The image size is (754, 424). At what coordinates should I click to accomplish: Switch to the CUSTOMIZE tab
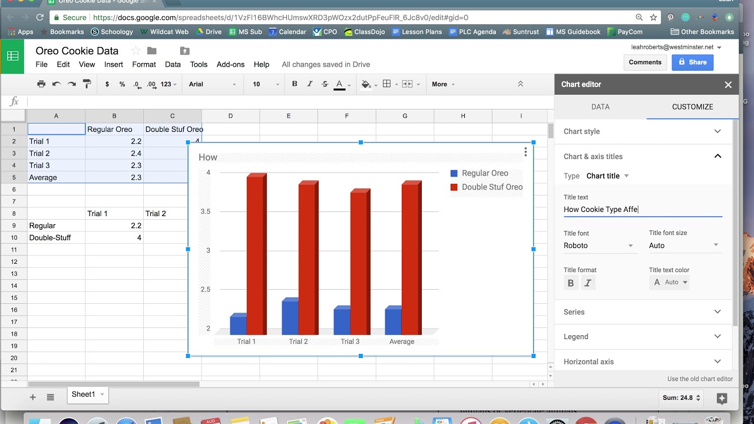pyautogui.click(x=693, y=107)
